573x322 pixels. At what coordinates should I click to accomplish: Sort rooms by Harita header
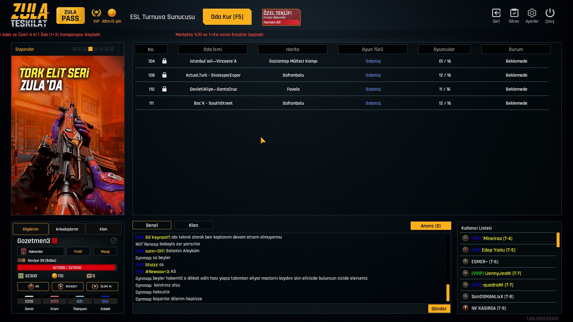[x=293, y=49]
